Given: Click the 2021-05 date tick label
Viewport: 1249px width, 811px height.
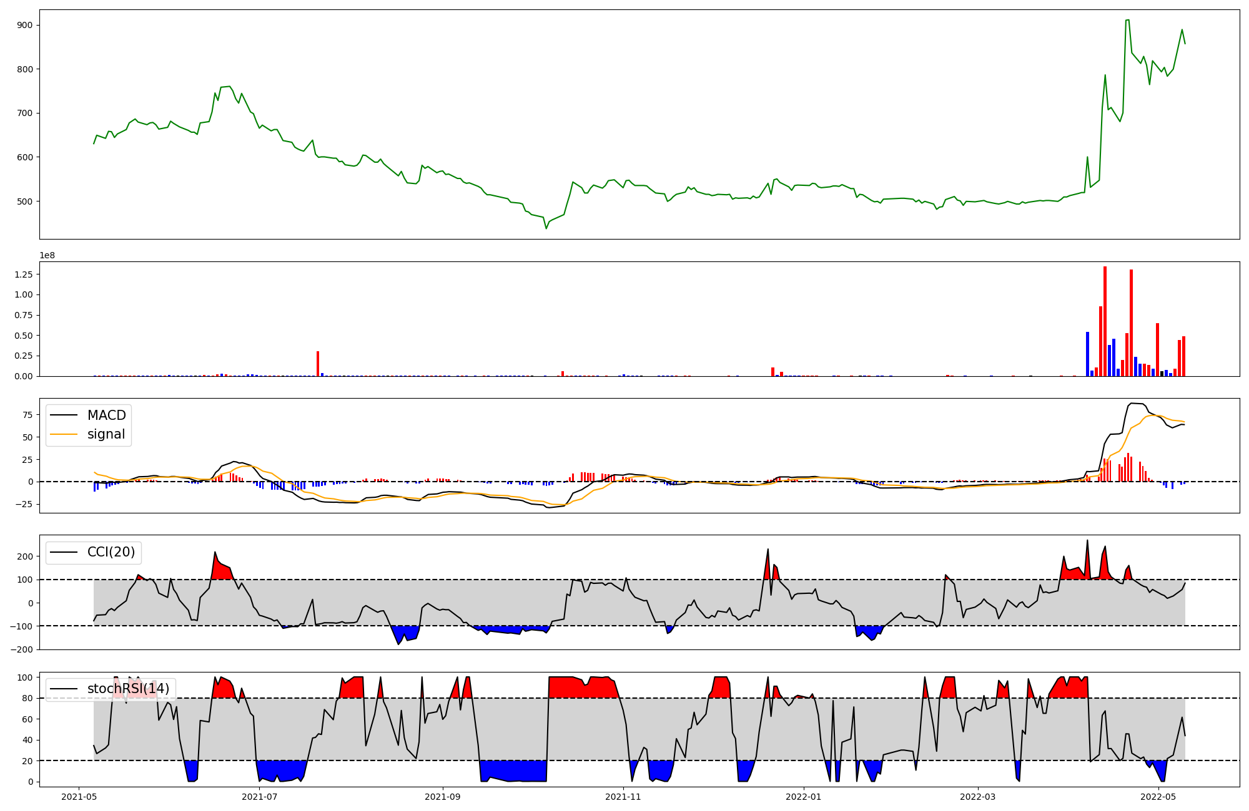Looking at the screenshot, I should [79, 797].
